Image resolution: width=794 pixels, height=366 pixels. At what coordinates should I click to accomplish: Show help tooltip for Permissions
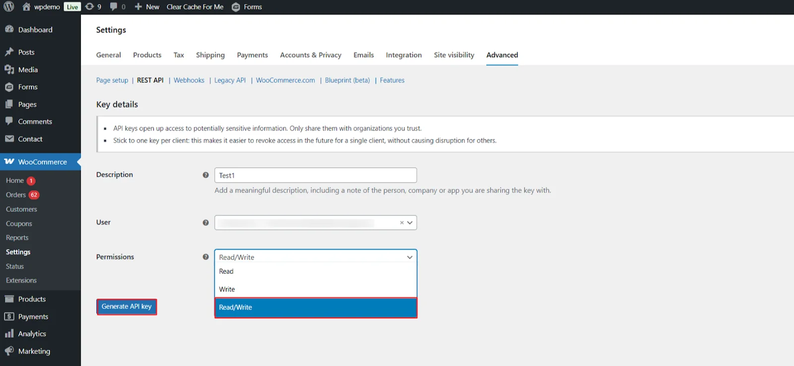pos(205,257)
